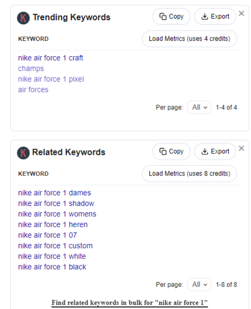The width and height of the screenshot is (251, 309).
Task: Find related keywords in bulk link
Action: (130, 303)
